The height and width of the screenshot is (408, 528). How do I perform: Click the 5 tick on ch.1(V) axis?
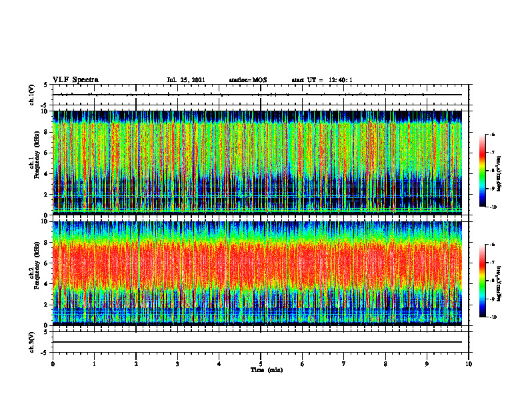click(47, 85)
